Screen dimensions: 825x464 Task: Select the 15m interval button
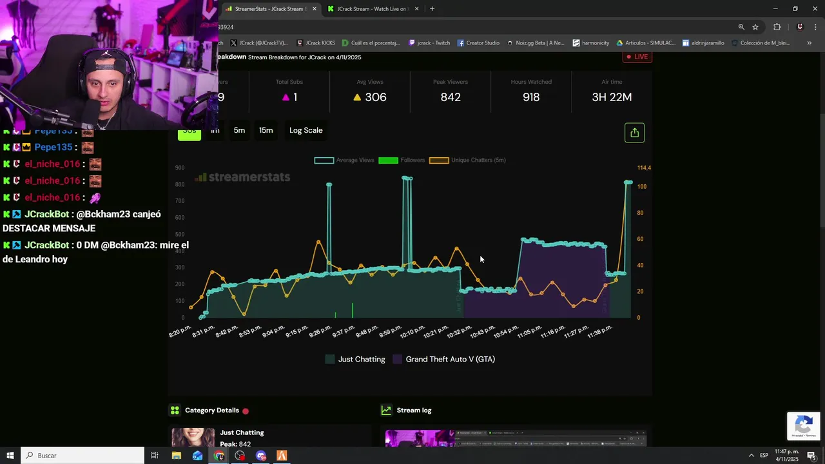click(266, 130)
